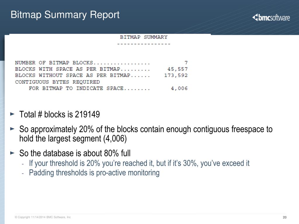Click the value 45,557 in the report
Screen dimensions: 299x224
pos(178,69)
